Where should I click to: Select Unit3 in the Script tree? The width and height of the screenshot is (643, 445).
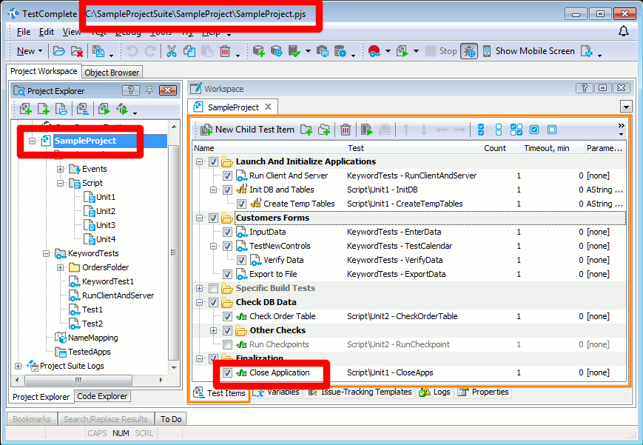(x=105, y=225)
